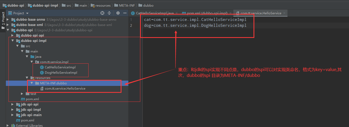
Task: Collapse the dubbo-spi-impl module arrow
Action: (12, 41)
